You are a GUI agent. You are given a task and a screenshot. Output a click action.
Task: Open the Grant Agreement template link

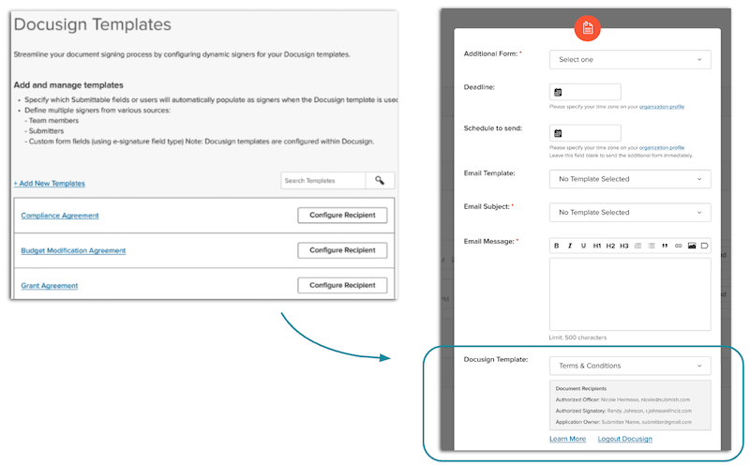(x=50, y=286)
